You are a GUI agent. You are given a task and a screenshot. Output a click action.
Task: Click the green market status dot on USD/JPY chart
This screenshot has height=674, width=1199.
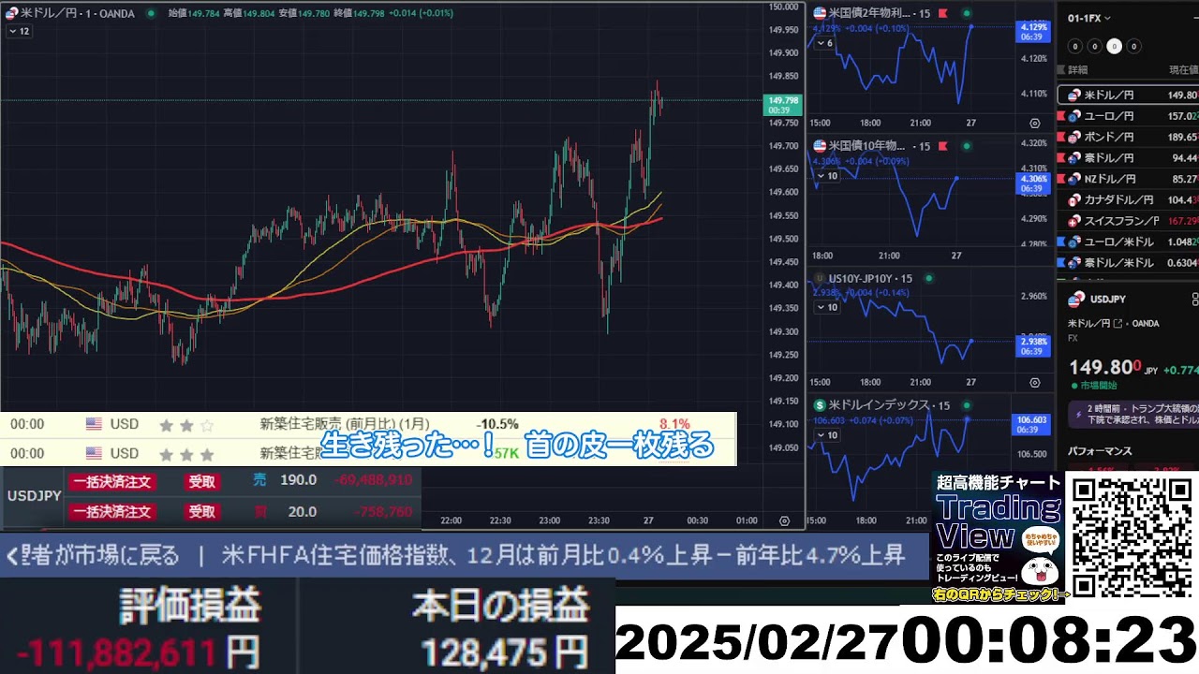coord(150,13)
